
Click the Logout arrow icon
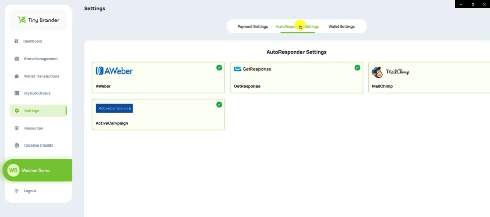pyautogui.click(x=16, y=191)
